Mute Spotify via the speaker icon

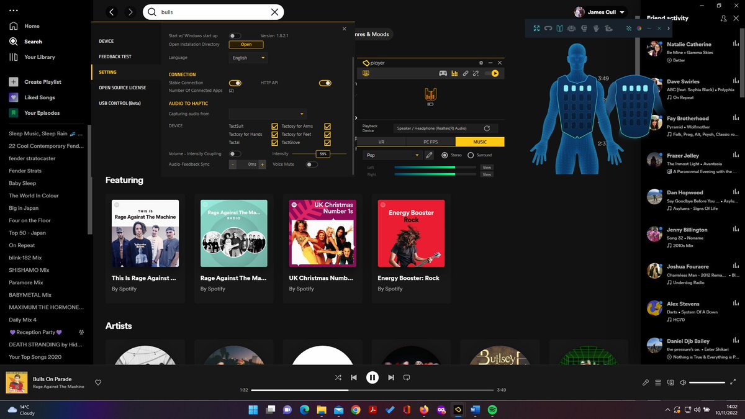(683, 382)
